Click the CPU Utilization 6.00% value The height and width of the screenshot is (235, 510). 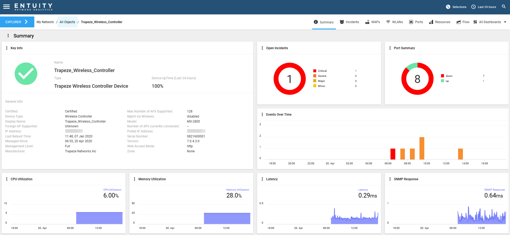tap(111, 195)
